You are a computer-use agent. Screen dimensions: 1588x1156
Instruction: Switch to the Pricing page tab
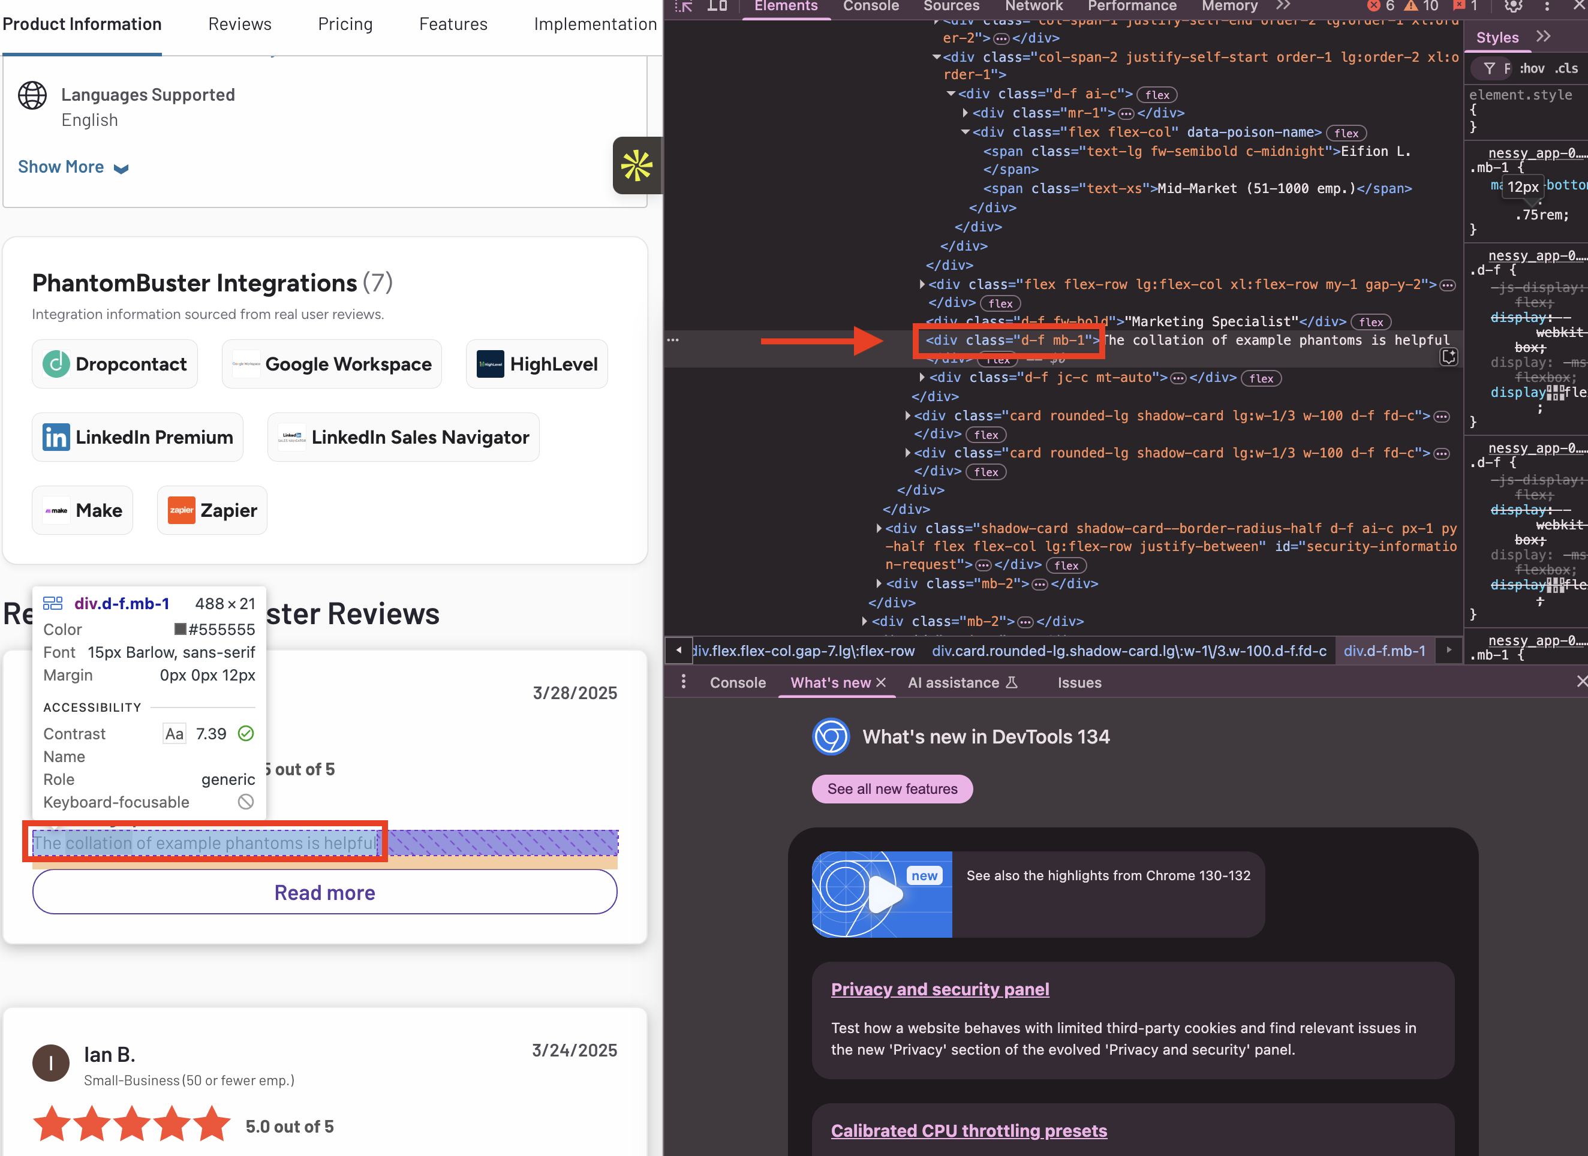point(345,25)
